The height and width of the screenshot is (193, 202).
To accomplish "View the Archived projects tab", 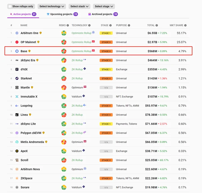I will pos(103,14).
